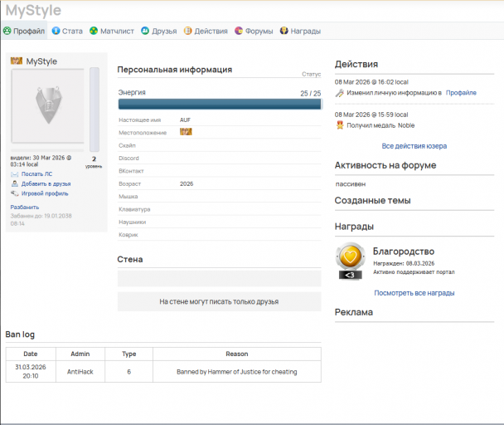The width and height of the screenshot is (504, 425).
Task: Click the AntiHack admin cell
Action: [80, 372]
